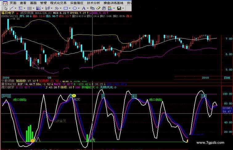
Task: Click the 二次金叉 annotation text
Action: coord(60,121)
